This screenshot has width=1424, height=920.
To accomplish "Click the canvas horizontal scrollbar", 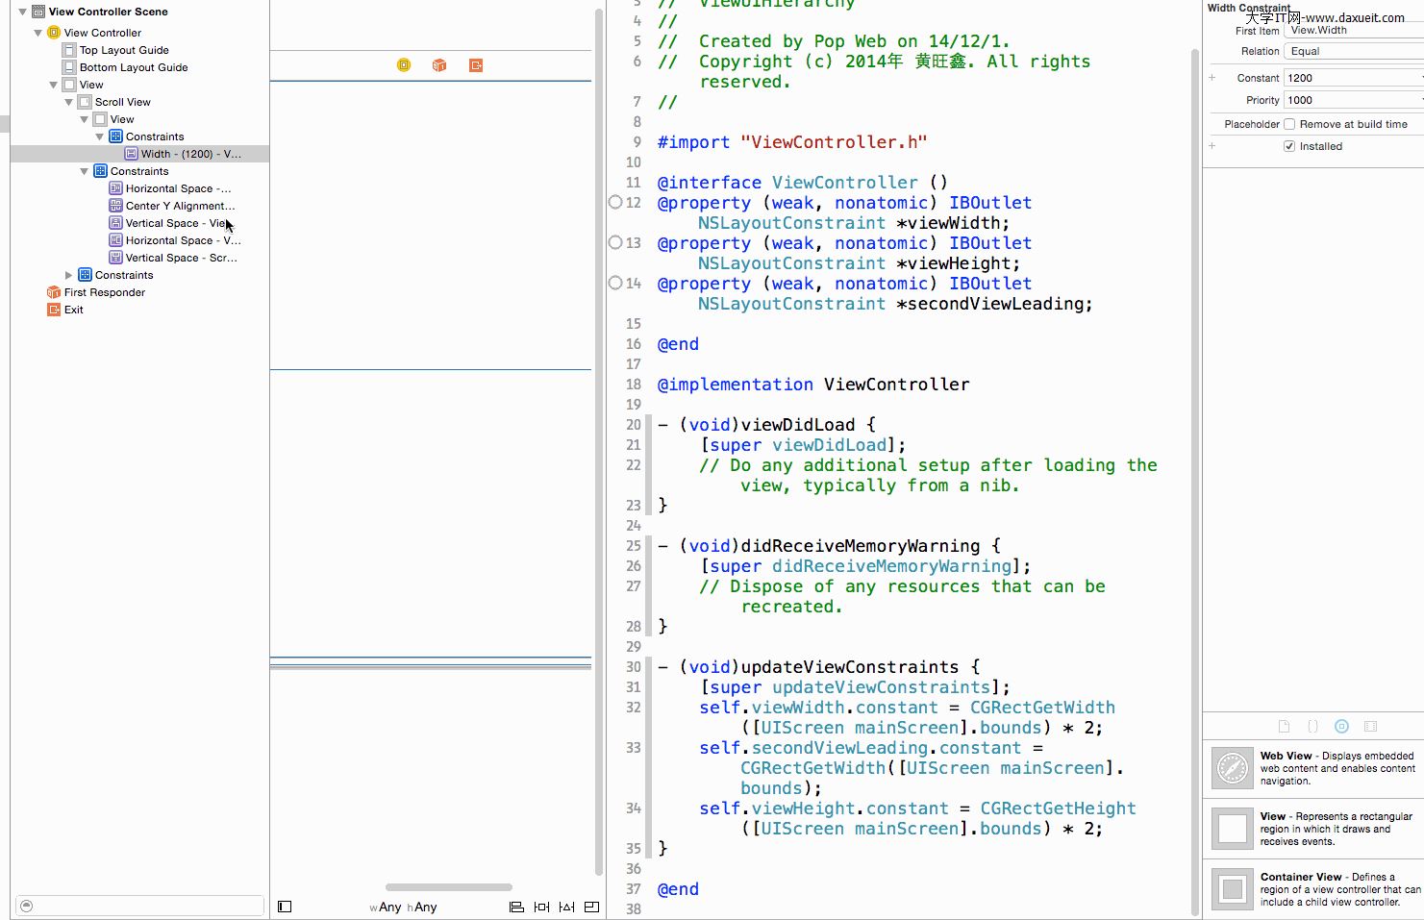I will click(x=448, y=887).
